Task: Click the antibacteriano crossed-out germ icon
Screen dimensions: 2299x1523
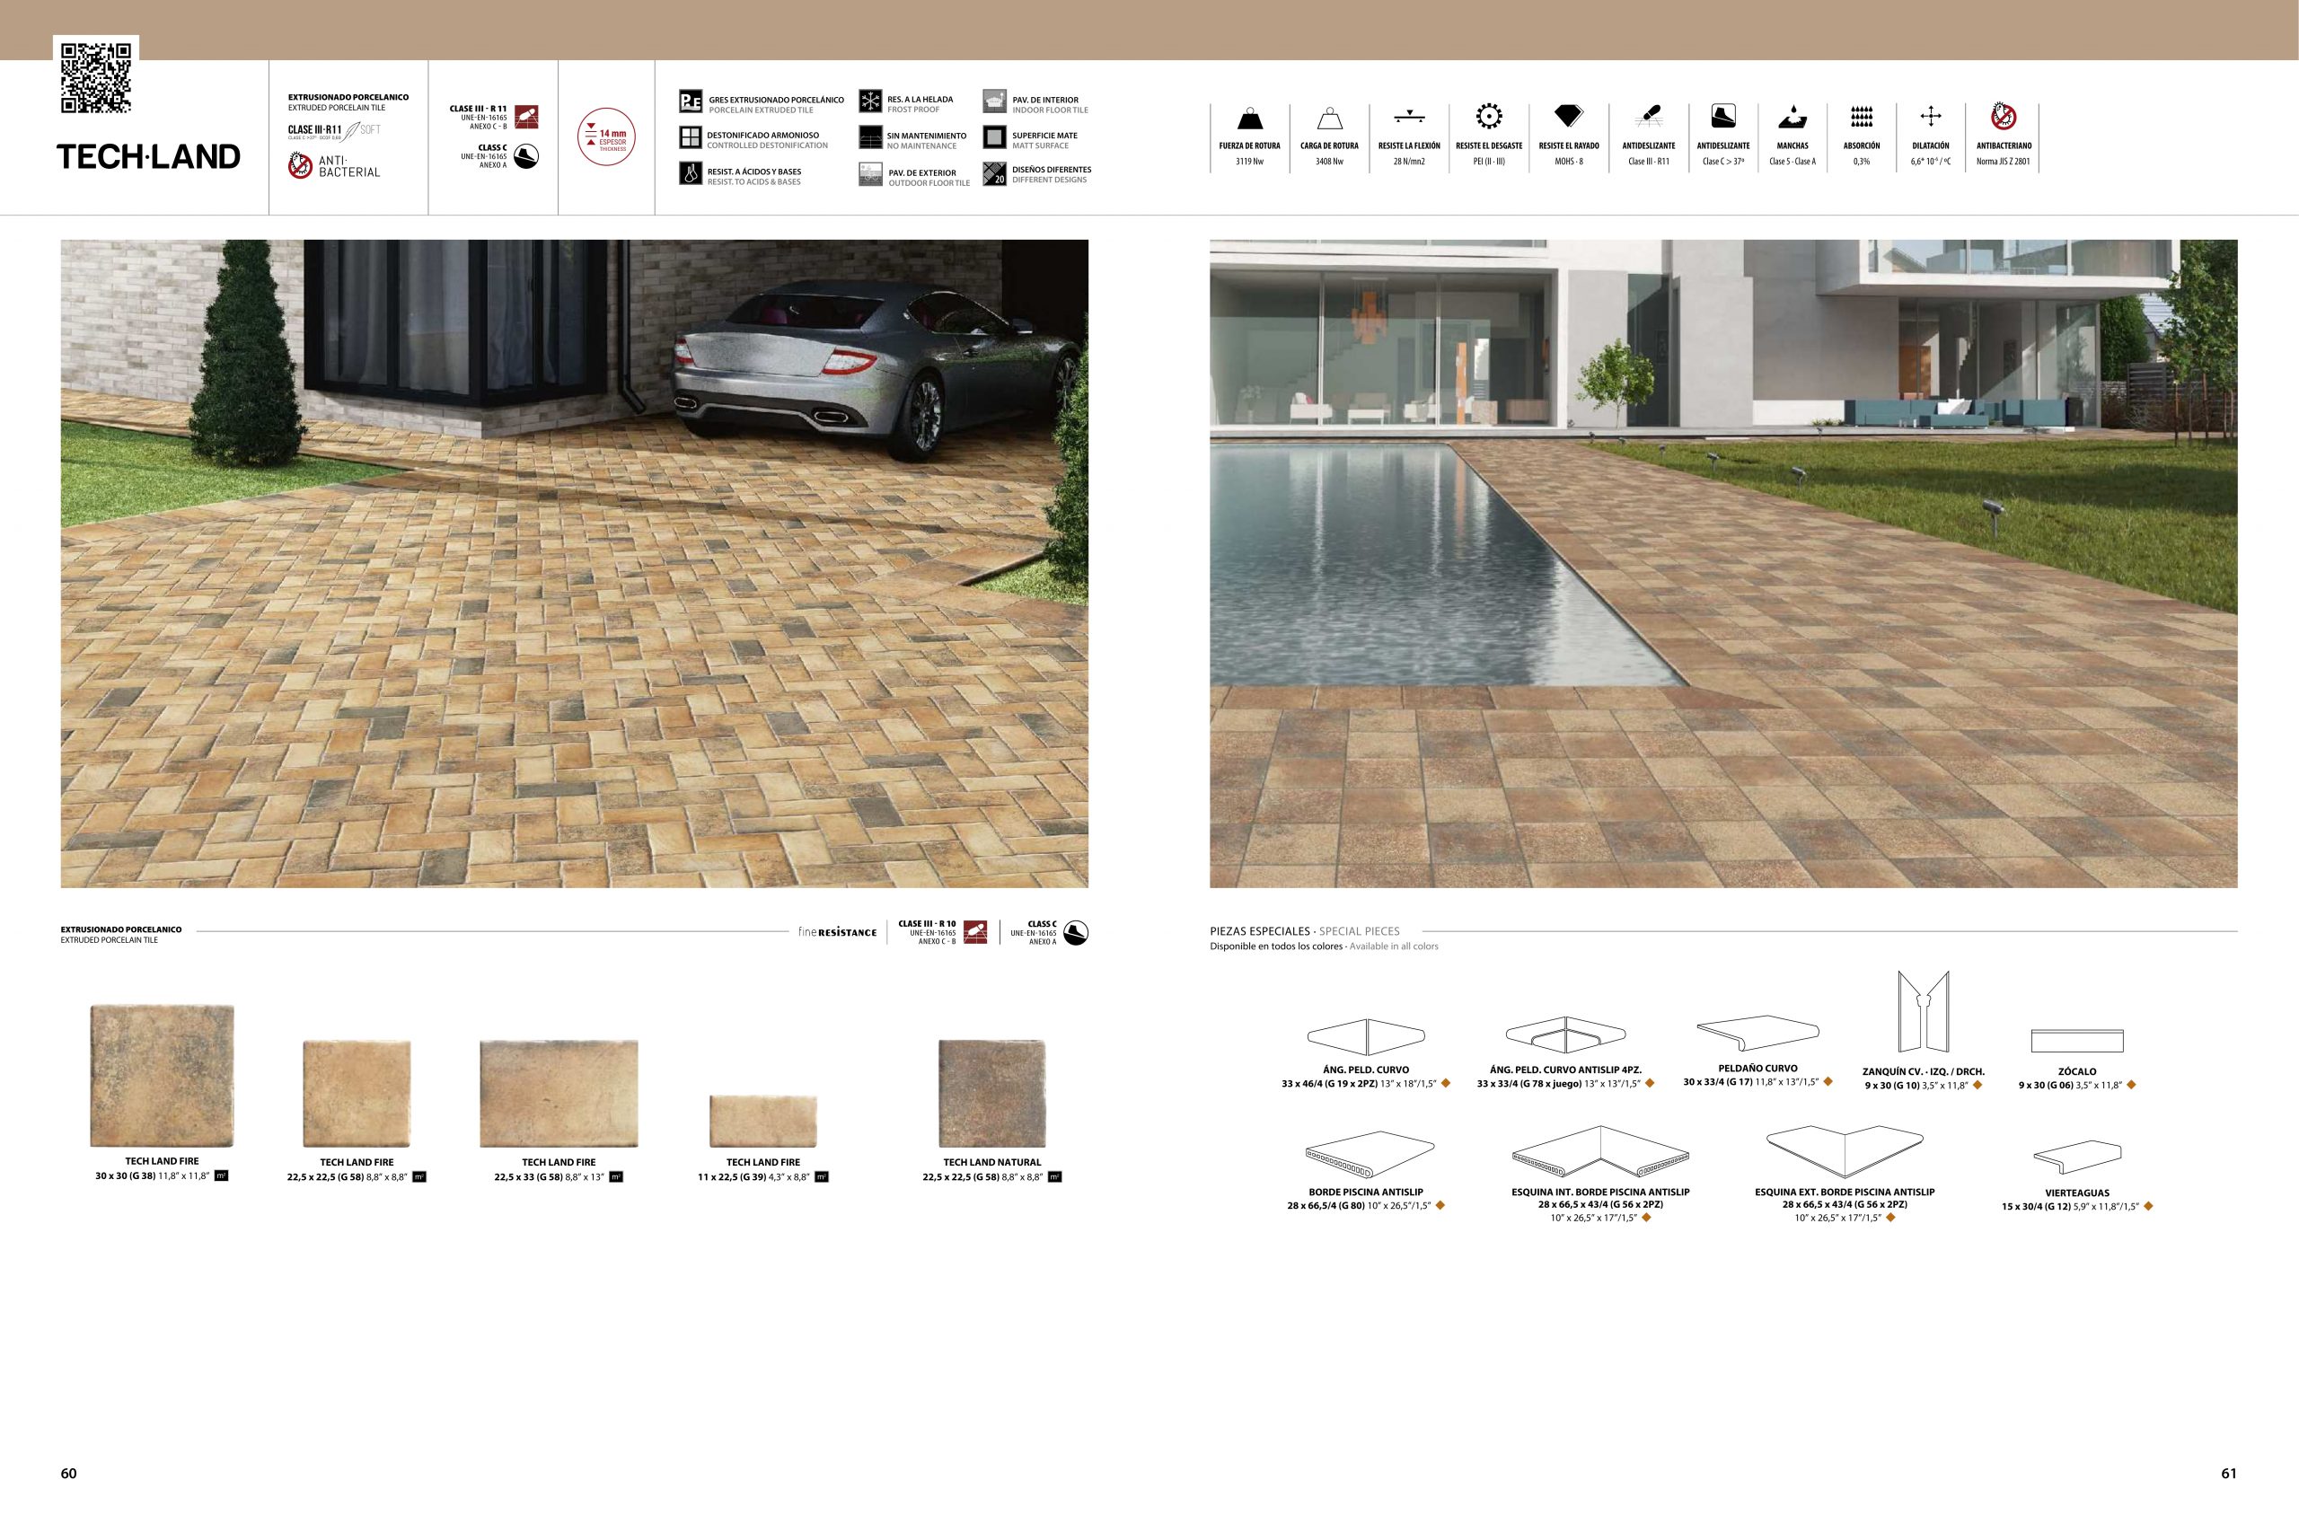Action: click(x=2003, y=118)
